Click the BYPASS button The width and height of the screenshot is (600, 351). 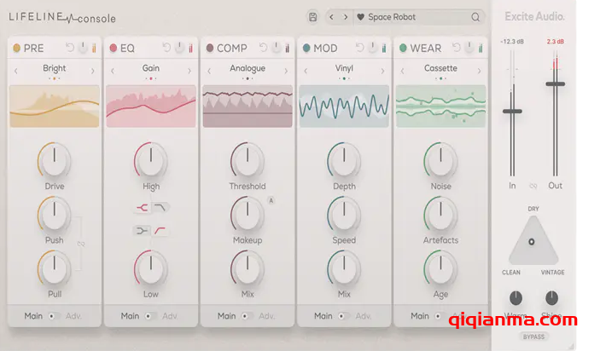533,337
